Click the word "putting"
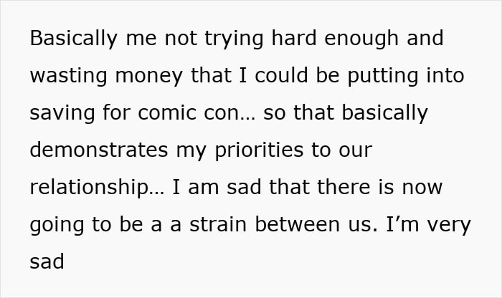502x298 pixels. 383,76
